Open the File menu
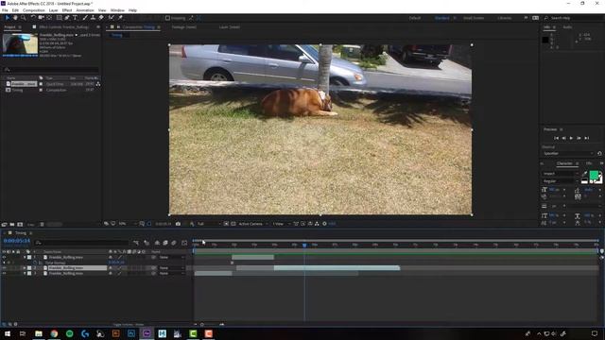605x340 pixels. point(5,10)
